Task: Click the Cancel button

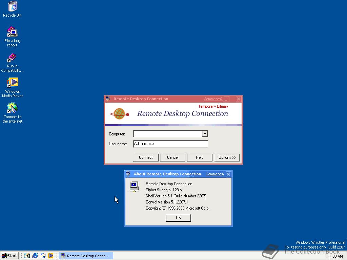Action: click(172, 157)
